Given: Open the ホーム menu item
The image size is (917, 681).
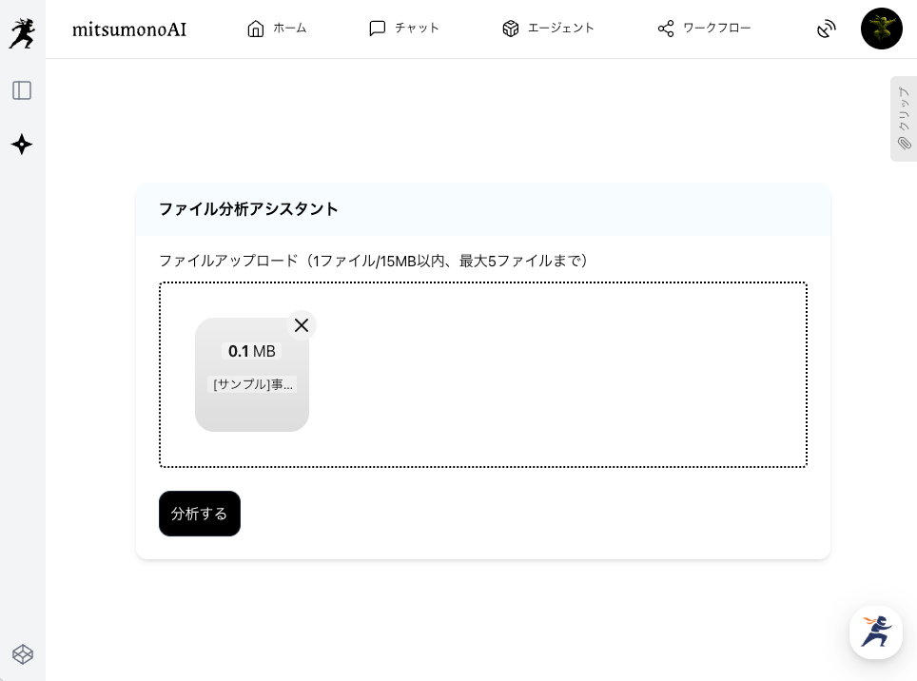Looking at the screenshot, I should pyautogui.click(x=277, y=29).
